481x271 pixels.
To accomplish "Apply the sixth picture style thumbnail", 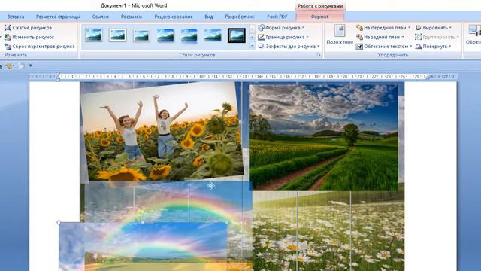I will [x=213, y=35].
